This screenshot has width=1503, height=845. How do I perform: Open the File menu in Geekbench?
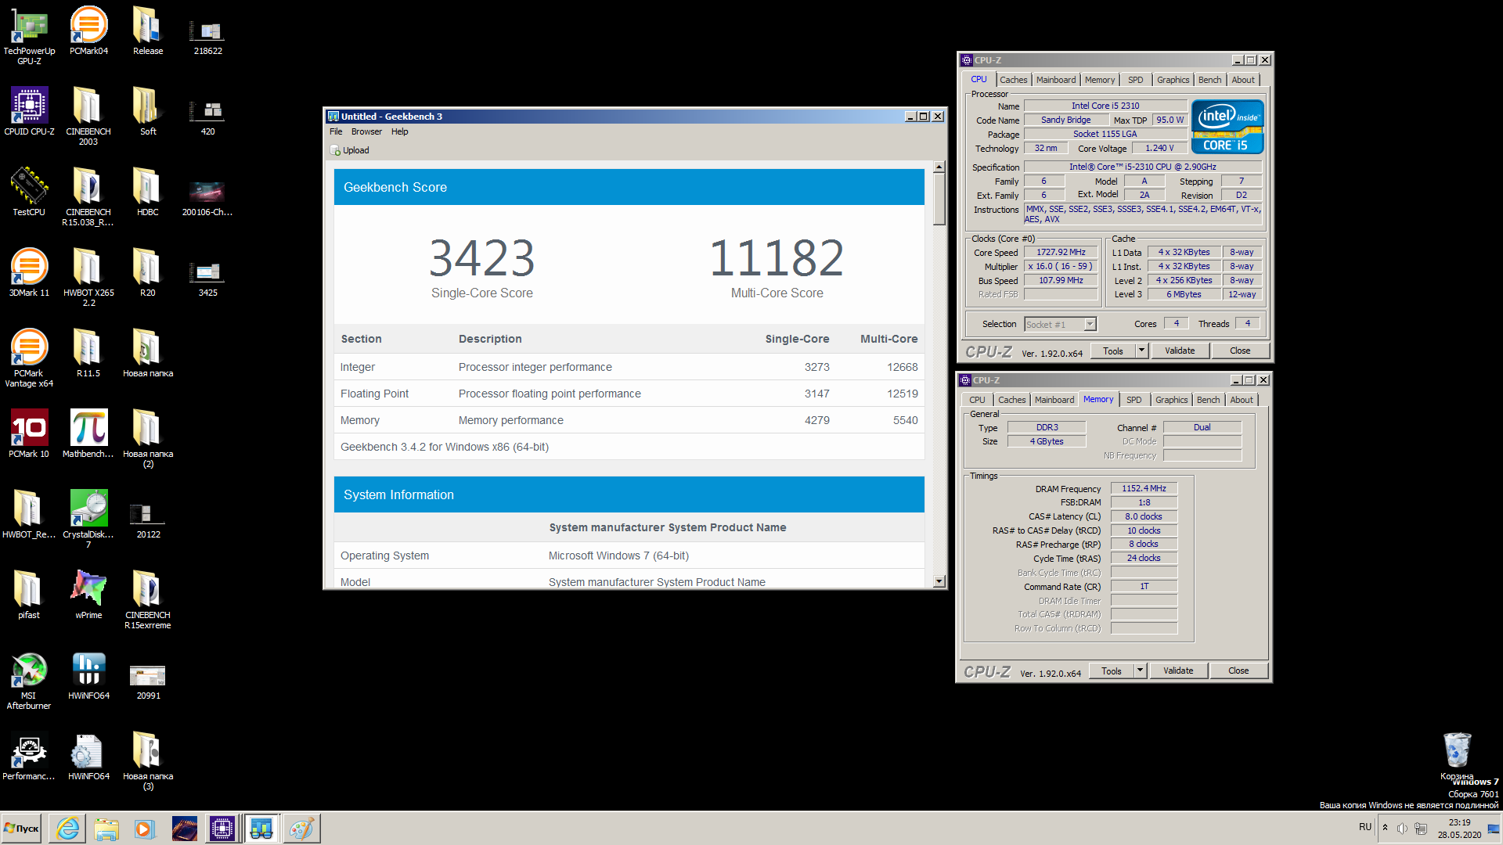(336, 131)
